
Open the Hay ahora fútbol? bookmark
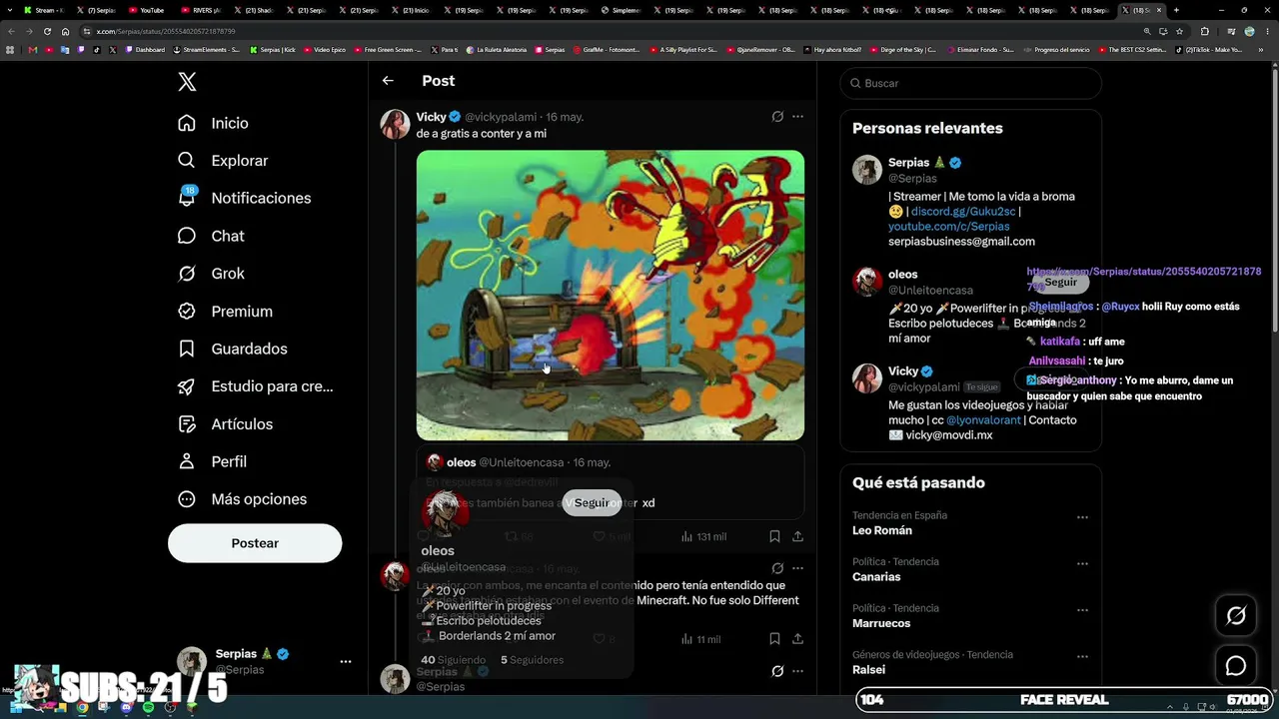834,49
